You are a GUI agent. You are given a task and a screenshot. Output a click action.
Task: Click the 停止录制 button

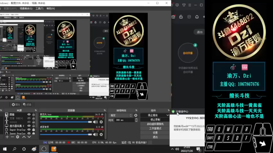click(155, 120)
